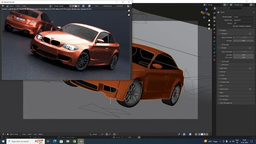The image size is (256, 144).
Task: Open the Scene properties tab
Action: (214, 29)
